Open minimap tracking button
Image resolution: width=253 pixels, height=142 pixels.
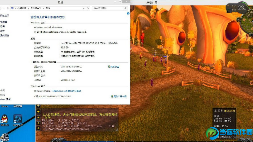pyautogui.click(x=239, y=20)
